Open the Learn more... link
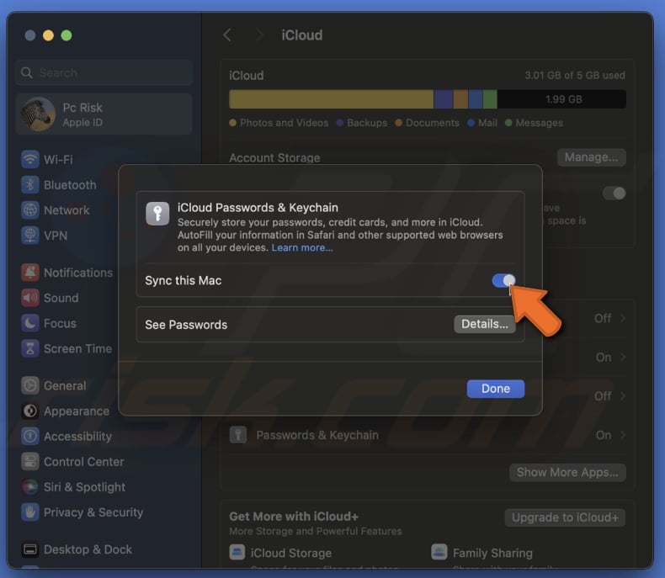This screenshot has height=578, width=665. (x=302, y=247)
